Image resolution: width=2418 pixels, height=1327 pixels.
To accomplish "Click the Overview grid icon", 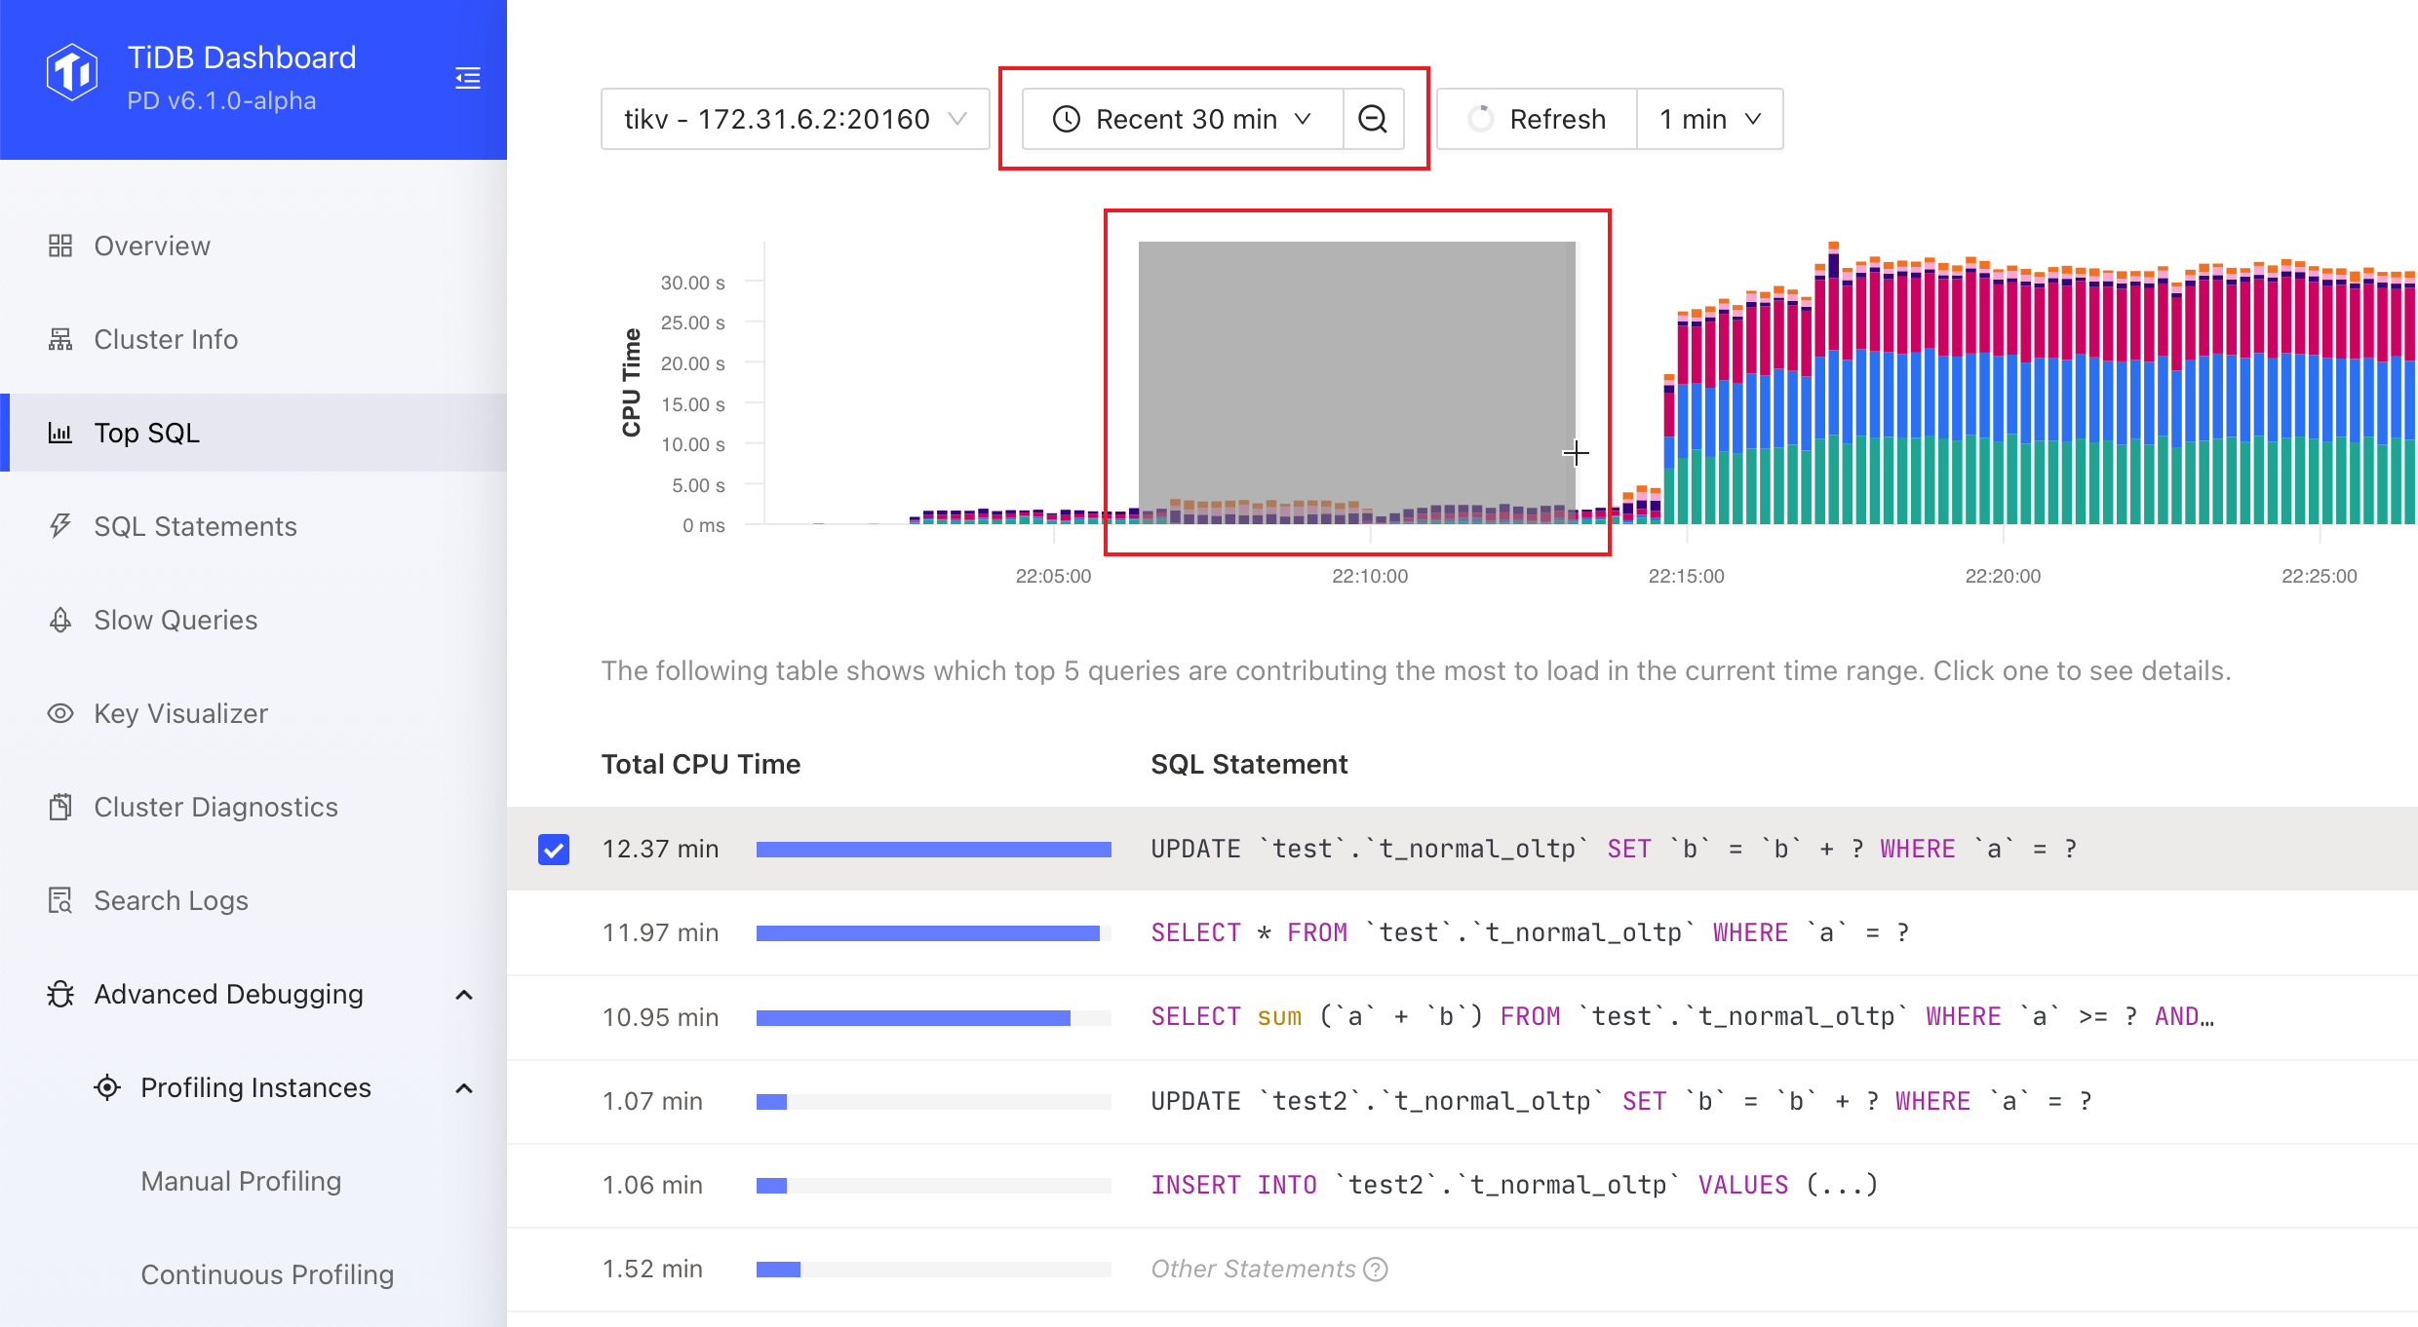I will 60,246.
